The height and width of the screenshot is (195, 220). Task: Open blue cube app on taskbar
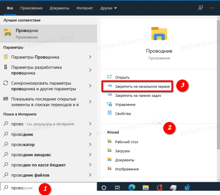click(x=187, y=188)
